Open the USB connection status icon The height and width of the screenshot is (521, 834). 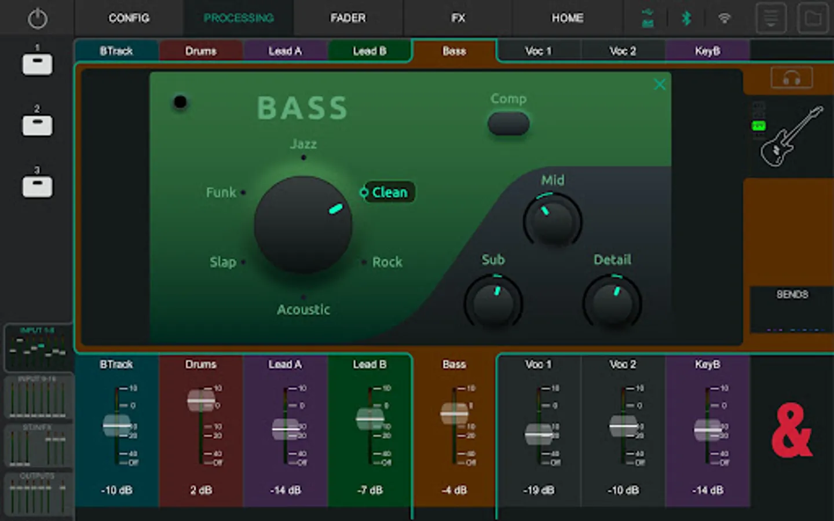[x=648, y=18]
